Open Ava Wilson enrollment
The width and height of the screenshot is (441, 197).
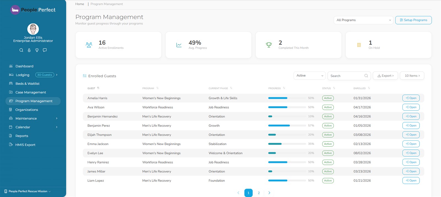point(411,107)
